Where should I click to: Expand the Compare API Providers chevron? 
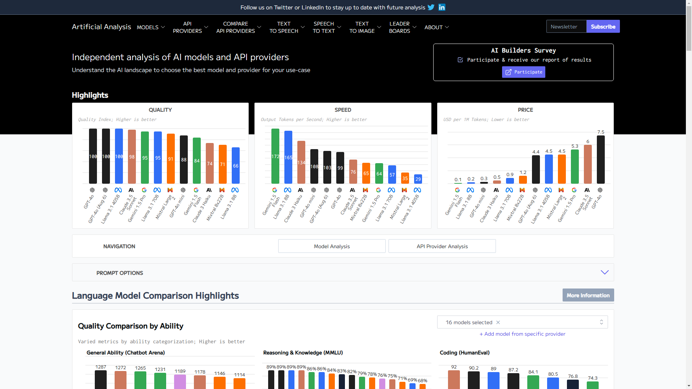coord(259,27)
